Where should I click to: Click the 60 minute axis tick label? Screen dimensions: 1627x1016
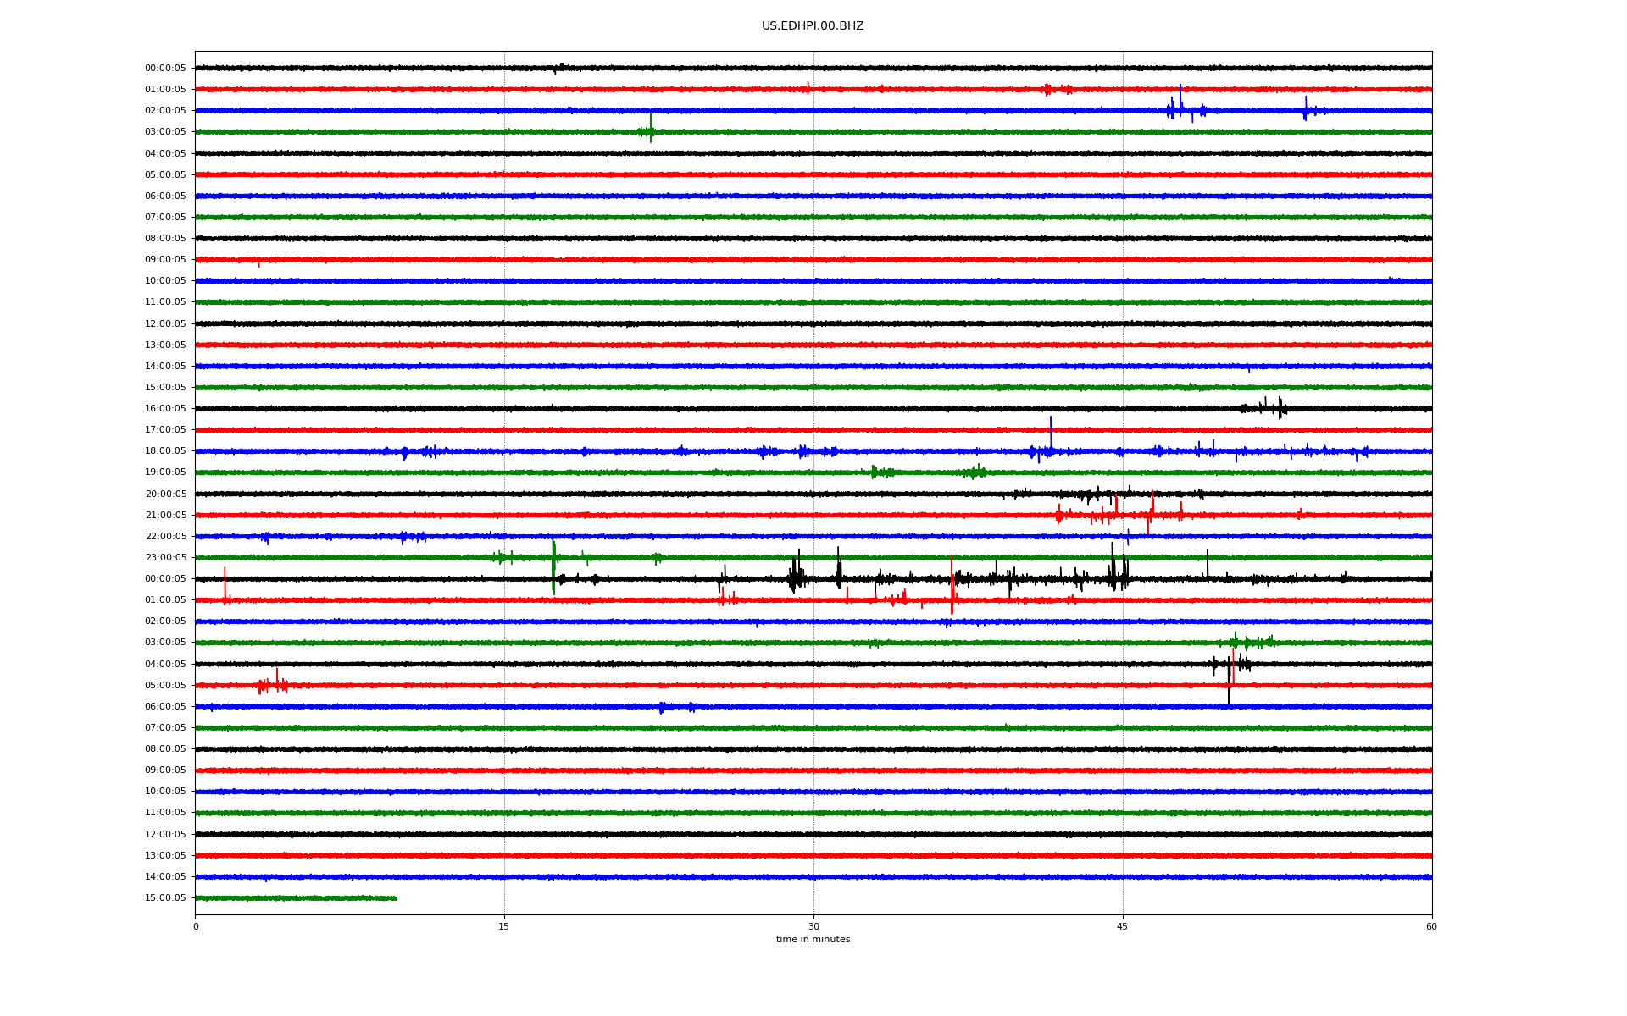(1431, 927)
